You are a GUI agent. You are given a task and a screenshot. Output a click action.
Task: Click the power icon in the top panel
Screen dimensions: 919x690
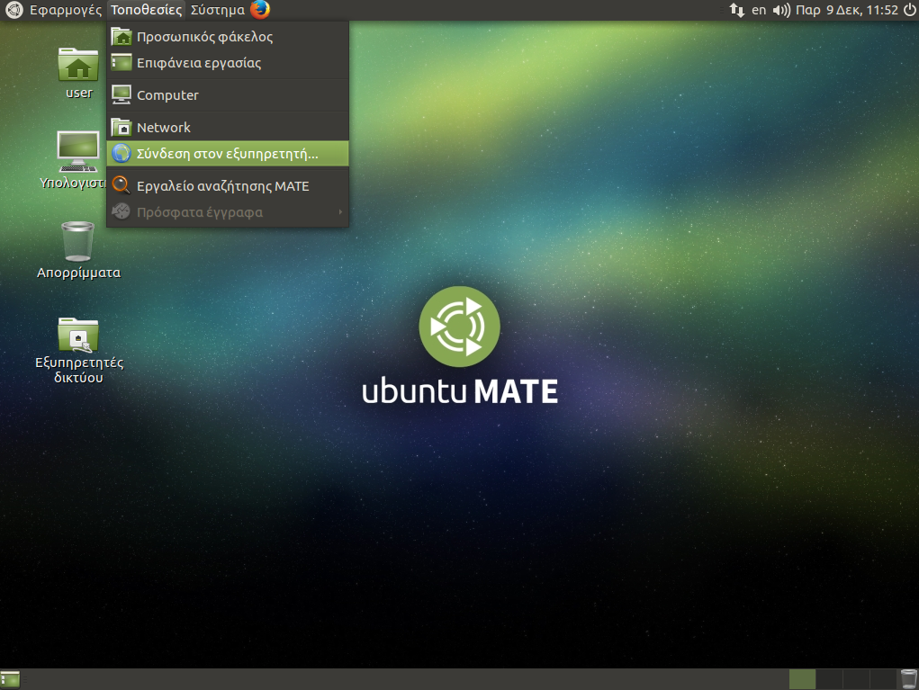point(908,10)
